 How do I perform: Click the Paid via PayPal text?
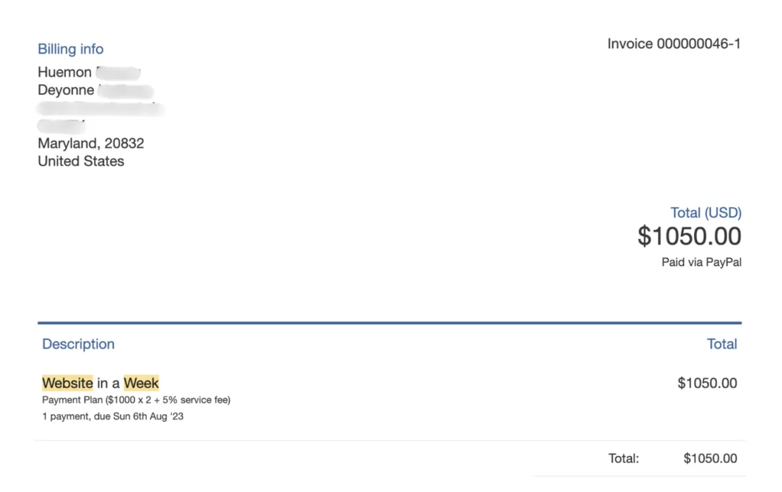(701, 263)
